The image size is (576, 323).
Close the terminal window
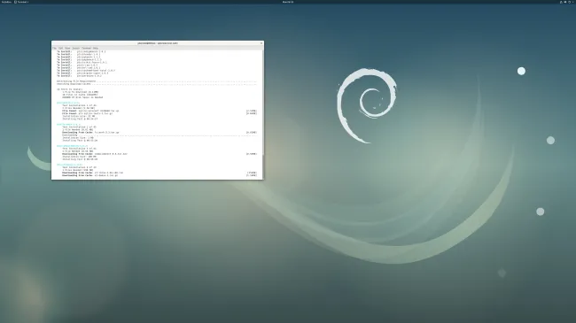click(261, 43)
